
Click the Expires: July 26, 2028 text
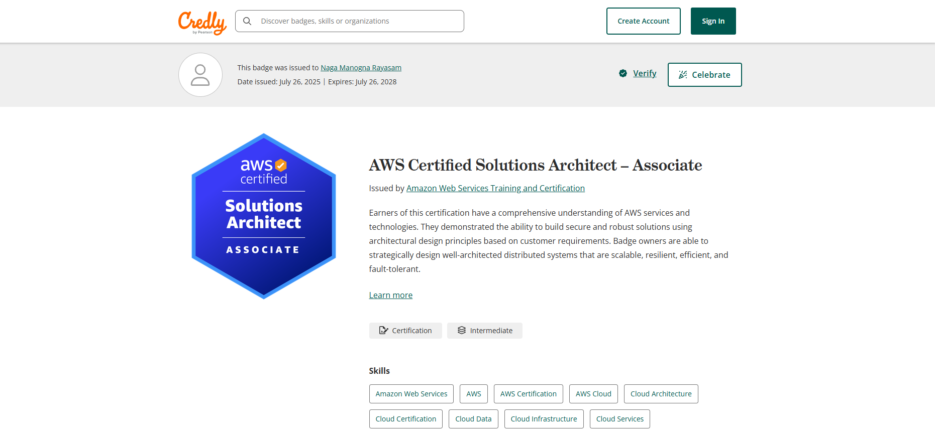(x=362, y=82)
